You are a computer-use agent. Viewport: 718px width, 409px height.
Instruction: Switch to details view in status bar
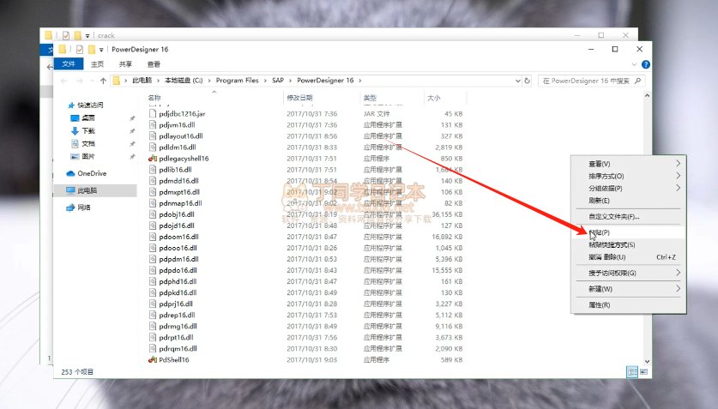click(x=631, y=372)
